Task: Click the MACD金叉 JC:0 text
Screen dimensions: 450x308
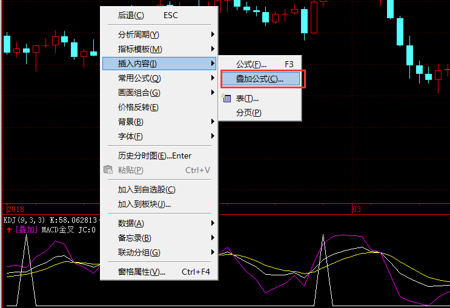Action: click(68, 230)
